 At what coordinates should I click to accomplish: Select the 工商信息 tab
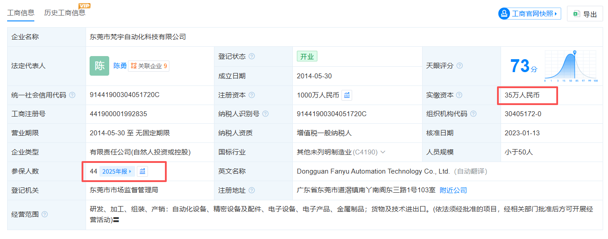coord(21,13)
